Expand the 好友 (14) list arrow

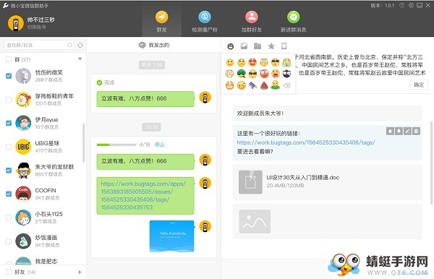point(80,272)
